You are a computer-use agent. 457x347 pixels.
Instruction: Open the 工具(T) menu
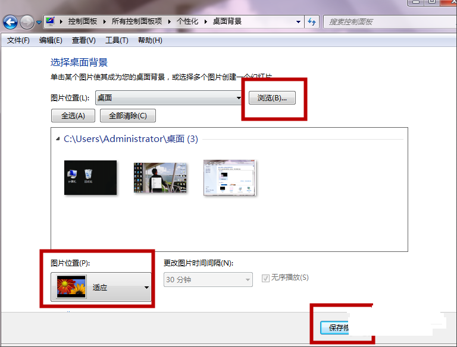click(x=117, y=40)
